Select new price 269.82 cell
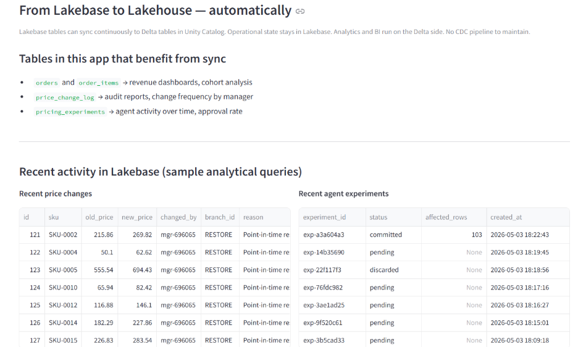The height and width of the screenshot is (347, 578). tap(137, 235)
